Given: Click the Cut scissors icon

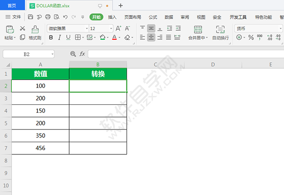Looking at the screenshot, I should 22,28.
